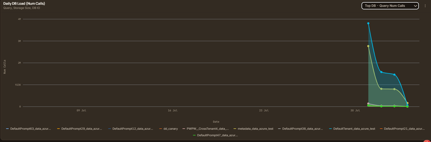Toggle metadata_data_azure_test legend entry
The height and width of the screenshot is (142, 431).
point(253,129)
